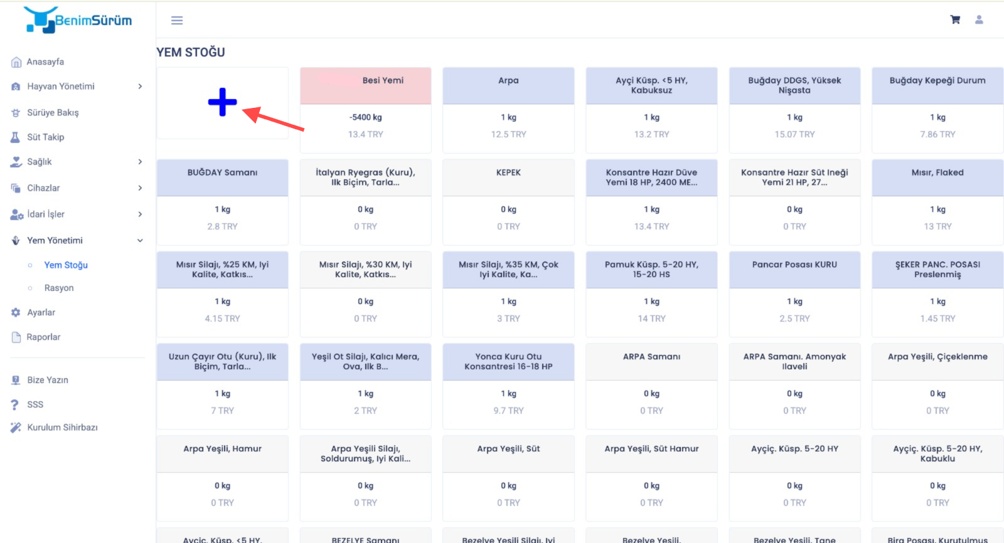
Task: Click the Süt Takip flask icon
Action: tap(16, 137)
